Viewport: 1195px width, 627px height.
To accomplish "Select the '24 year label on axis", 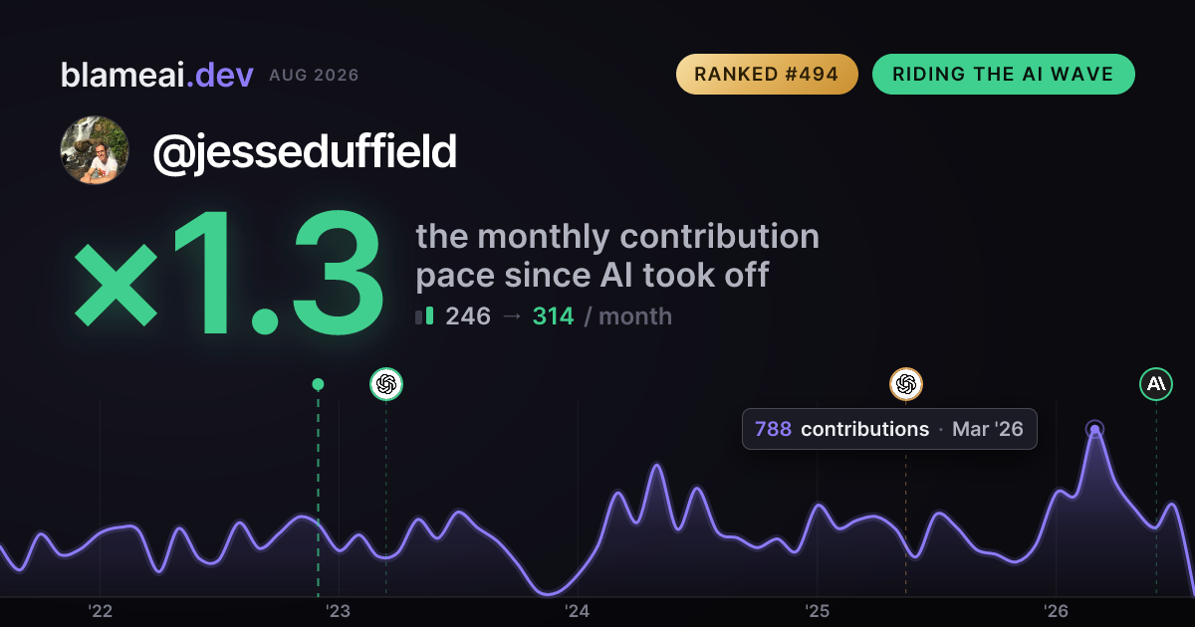I will tap(578, 610).
